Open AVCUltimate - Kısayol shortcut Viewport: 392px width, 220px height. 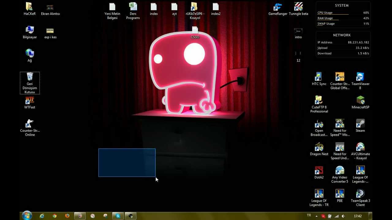coord(360,151)
